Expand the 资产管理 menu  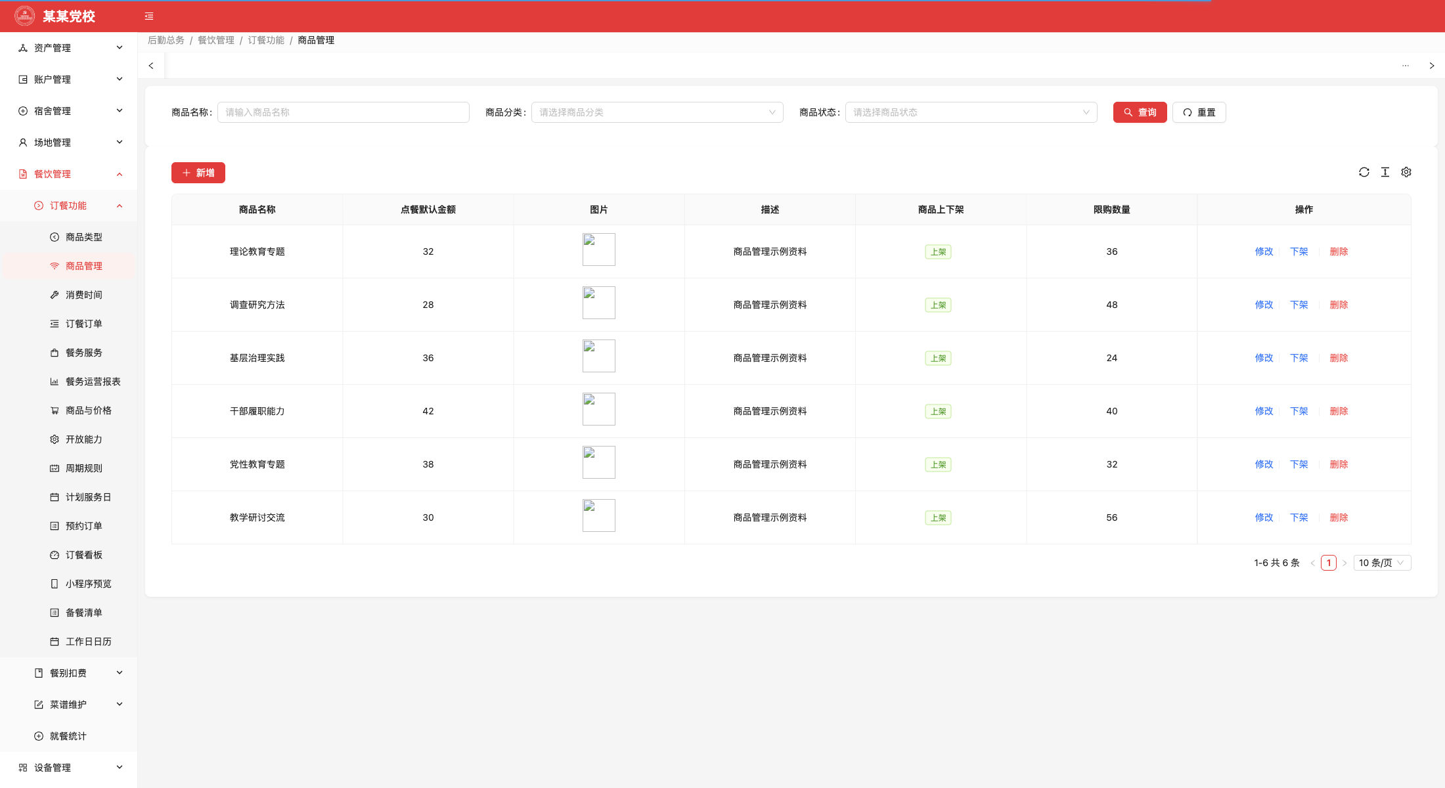68,48
